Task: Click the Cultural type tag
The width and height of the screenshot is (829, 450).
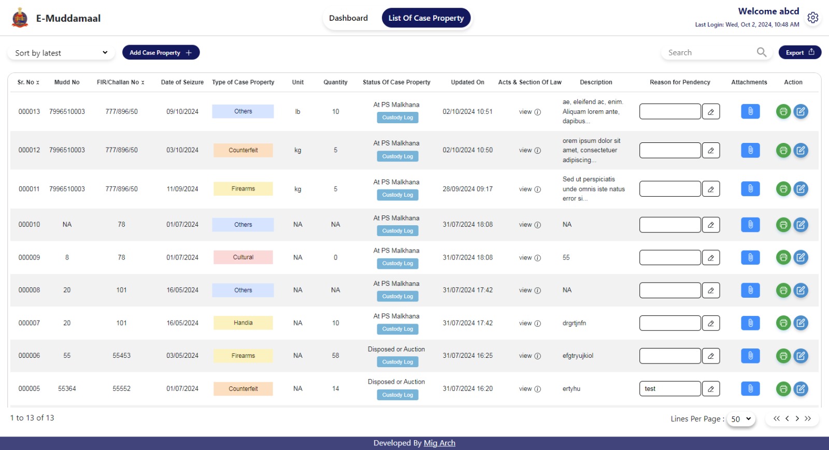Action: [x=243, y=257]
